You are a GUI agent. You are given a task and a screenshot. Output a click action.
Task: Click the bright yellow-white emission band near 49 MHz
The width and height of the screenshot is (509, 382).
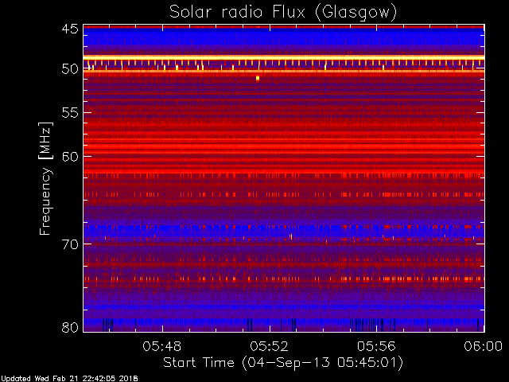pyautogui.click(x=284, y=58)
